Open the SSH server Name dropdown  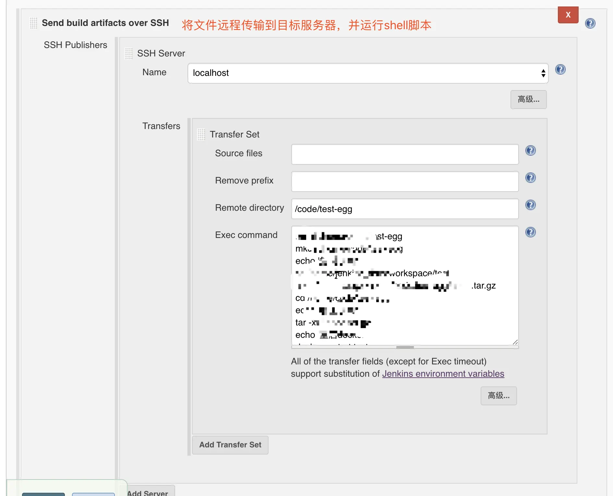tap(368, 73)
